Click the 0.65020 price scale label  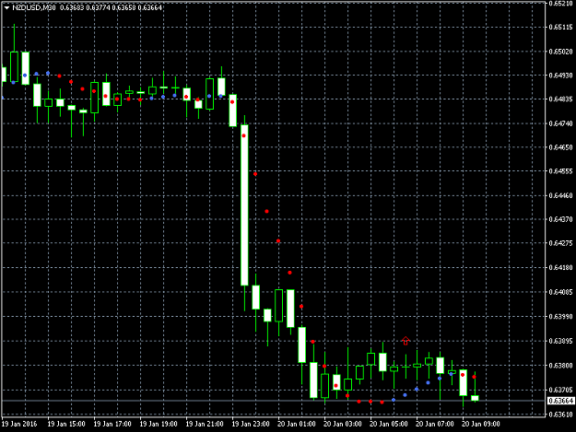click(x=560, y=52)
